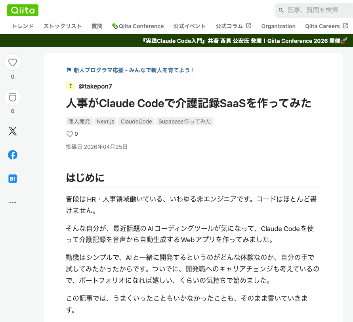Open the ストックリスト nav item
The image size is (353, 322).
click(62, 26)
